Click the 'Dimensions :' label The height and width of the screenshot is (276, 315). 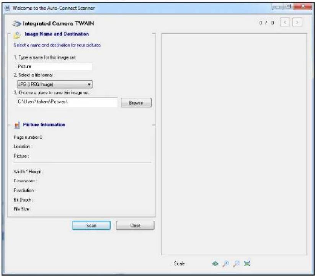coord(25,181)
